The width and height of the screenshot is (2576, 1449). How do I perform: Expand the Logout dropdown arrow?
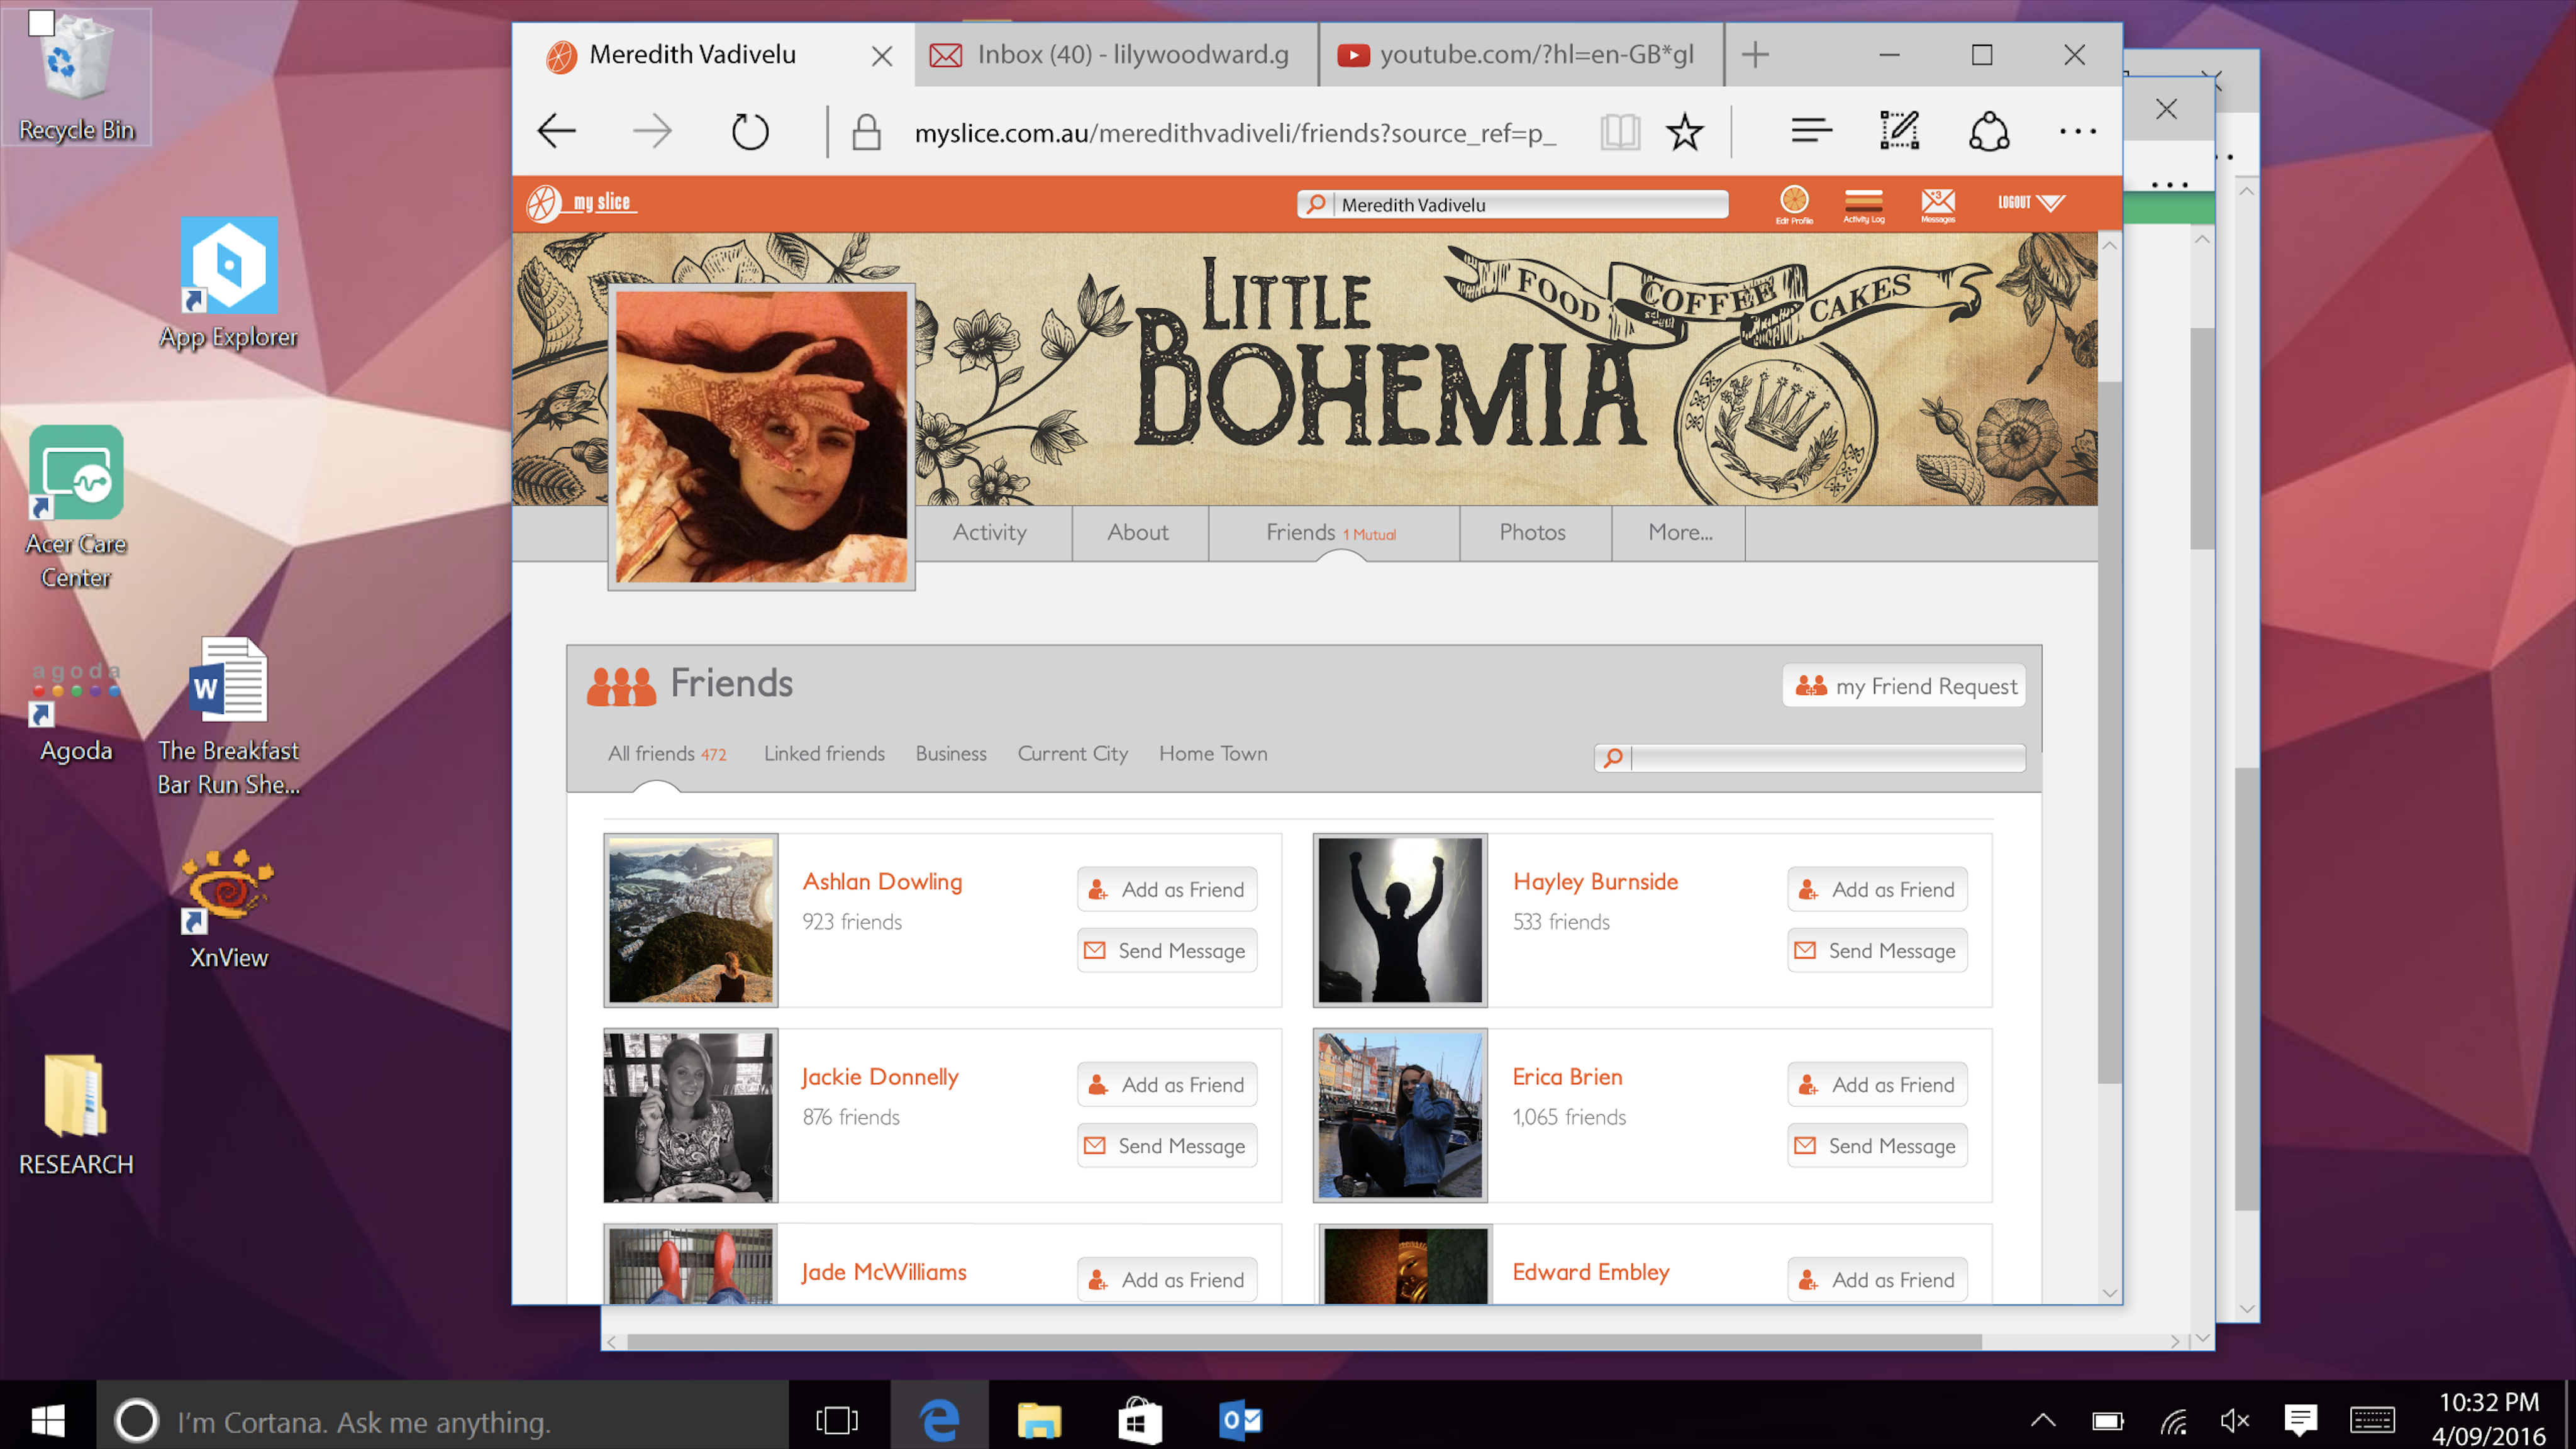coord(2050,203)
